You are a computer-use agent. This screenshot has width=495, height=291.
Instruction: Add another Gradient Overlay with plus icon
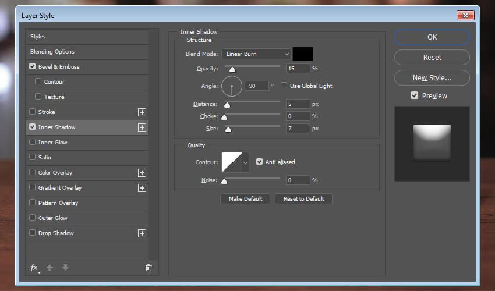click(x=142, y=188)
